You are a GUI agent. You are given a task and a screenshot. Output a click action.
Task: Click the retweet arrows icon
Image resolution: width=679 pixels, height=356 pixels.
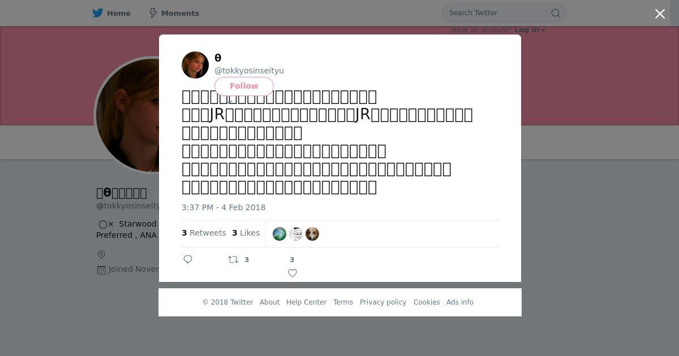coord(233,259)
